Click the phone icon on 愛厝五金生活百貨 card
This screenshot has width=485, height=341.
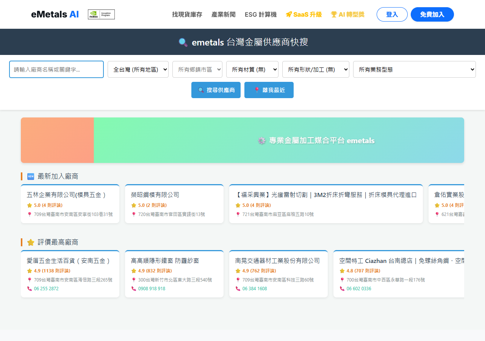point(30,289)
